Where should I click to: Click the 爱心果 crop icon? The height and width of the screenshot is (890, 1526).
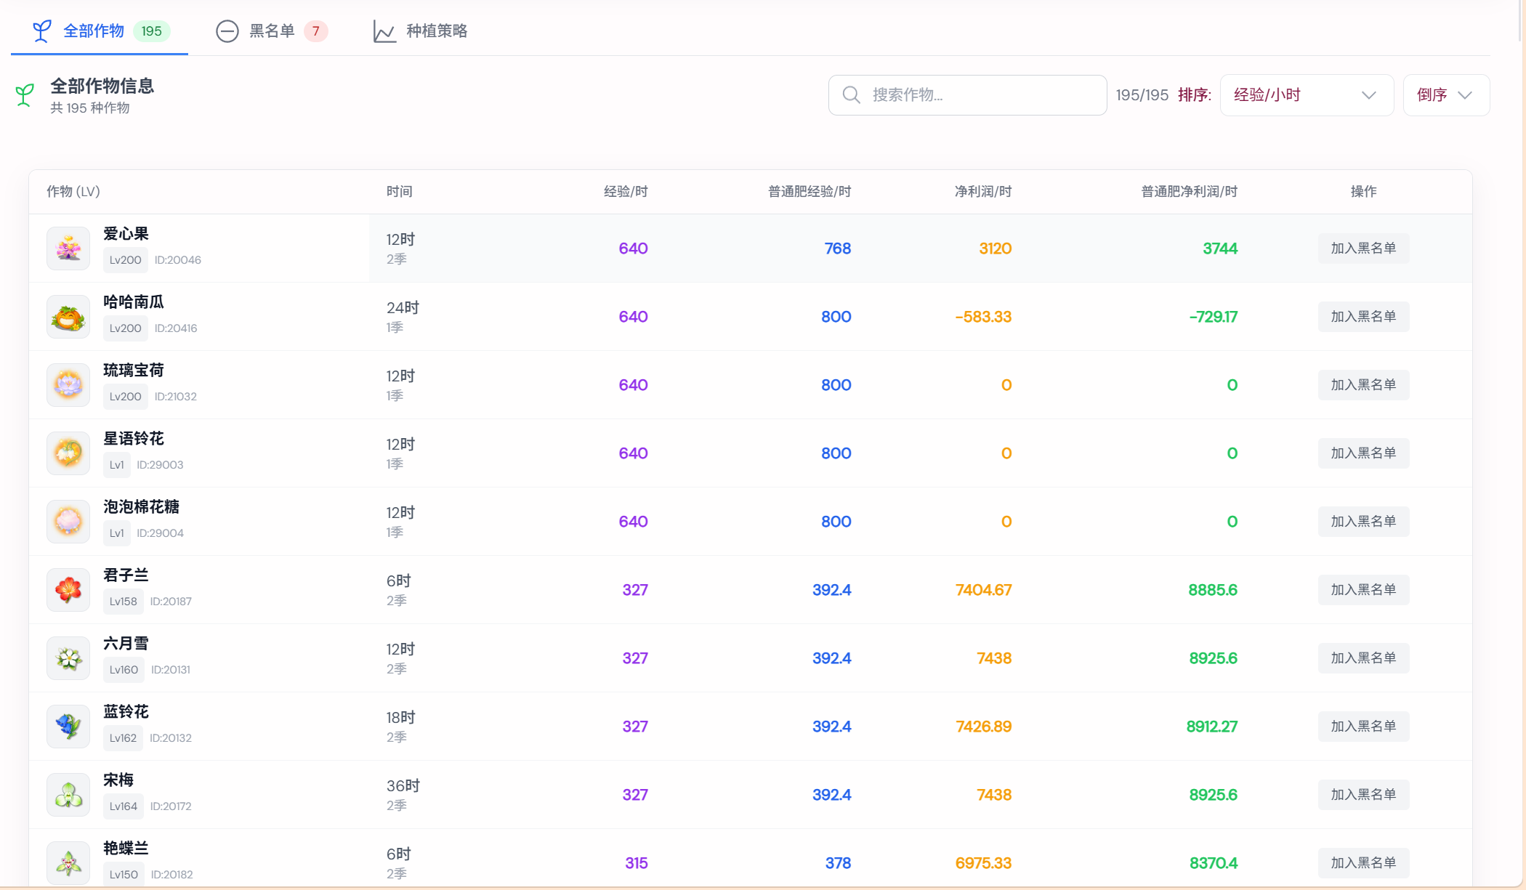(68, 248)
